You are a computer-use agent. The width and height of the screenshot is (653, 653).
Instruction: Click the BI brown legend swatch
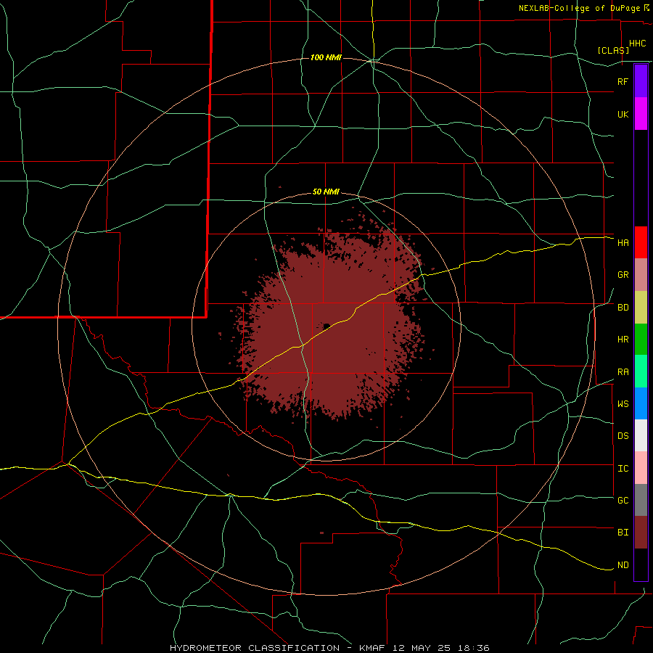pos(641,533)
